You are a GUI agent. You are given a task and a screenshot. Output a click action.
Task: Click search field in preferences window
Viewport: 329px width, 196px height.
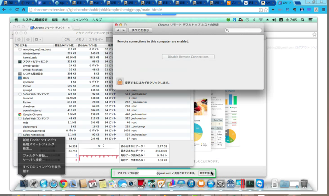coord(243,30)
